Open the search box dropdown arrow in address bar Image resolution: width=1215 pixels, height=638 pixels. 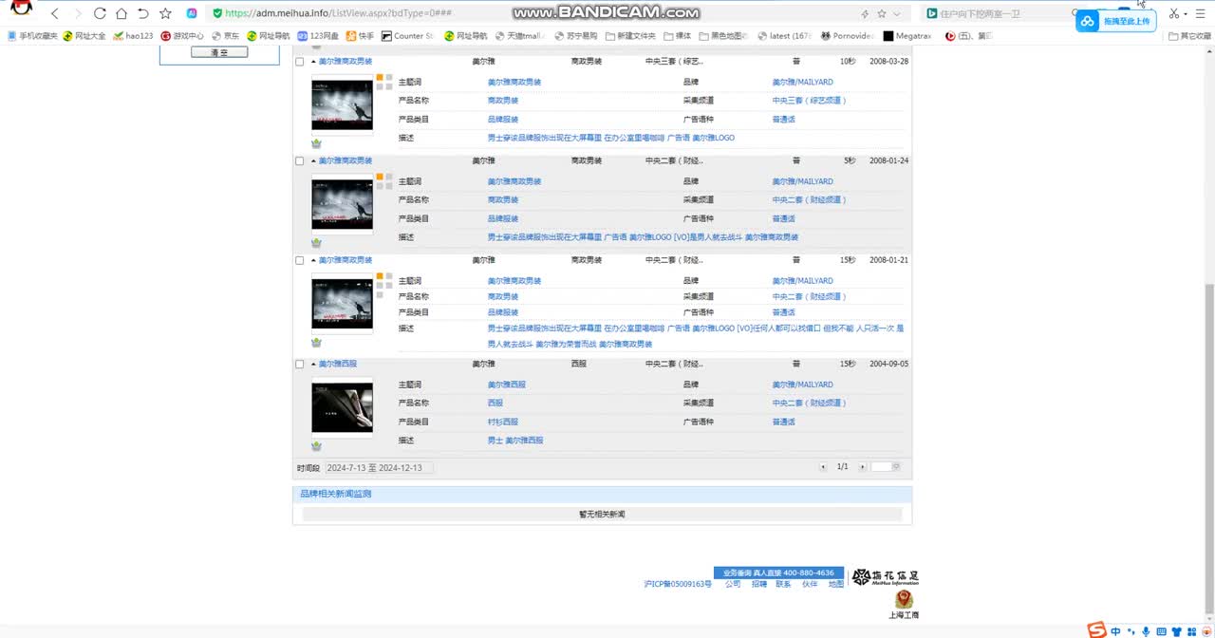click(896, 13)
